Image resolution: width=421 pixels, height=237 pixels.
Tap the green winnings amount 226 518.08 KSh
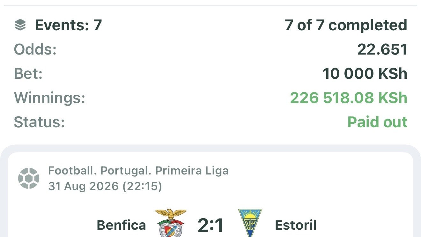point(349,98)
